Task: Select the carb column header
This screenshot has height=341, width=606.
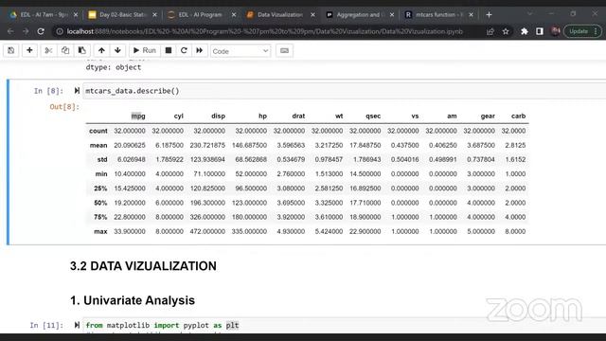Action: tap(518, 116)
